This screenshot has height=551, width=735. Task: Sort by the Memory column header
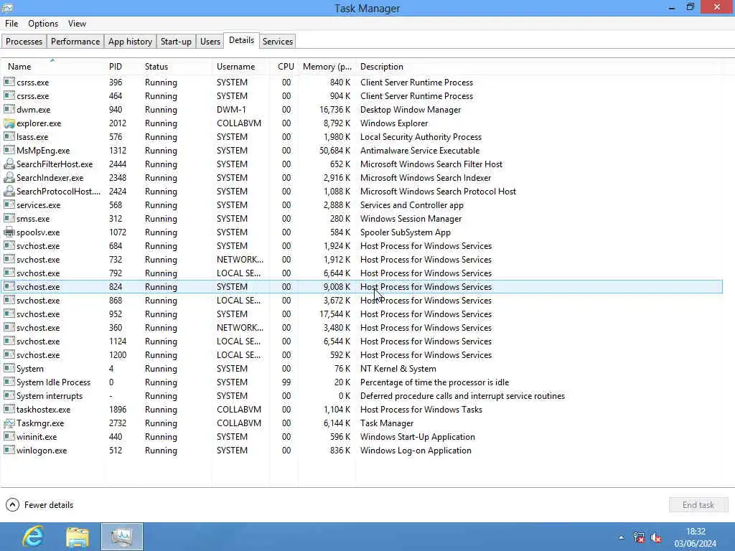(327, 67)
